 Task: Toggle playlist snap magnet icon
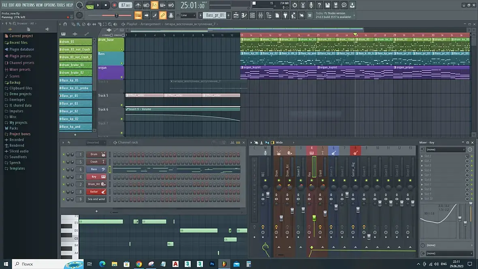pos(65,24)
